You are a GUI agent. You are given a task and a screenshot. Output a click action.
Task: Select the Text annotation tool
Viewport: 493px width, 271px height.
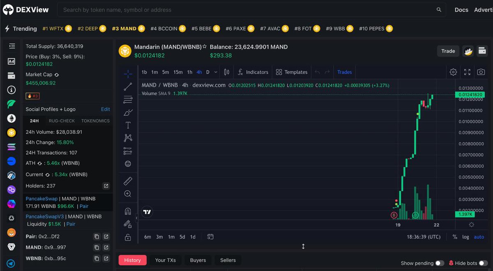(x=128, y=125)
